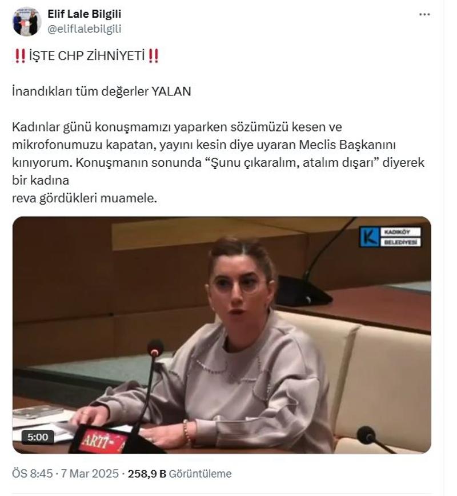Open the @eliflalebilgili handle link
The width and height of the screenshot is (457, 496).
pyautogui.click(x=84, y=29)
